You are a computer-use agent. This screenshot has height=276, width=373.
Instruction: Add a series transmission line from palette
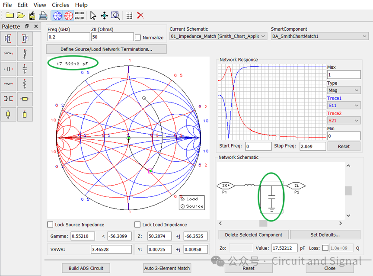click(25, 99)
